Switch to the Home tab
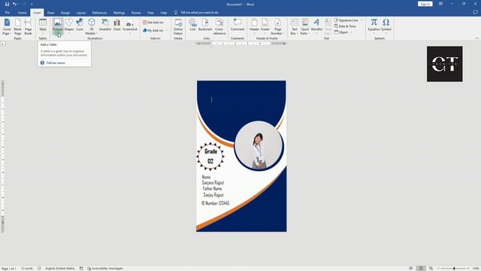This screenshot has width=481, height=271. click(x=22, y=13)
